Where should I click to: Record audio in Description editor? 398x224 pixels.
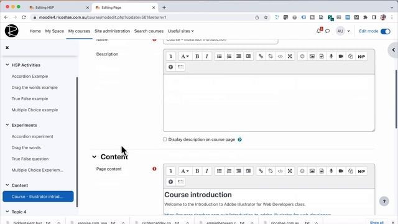pos(331,57)
